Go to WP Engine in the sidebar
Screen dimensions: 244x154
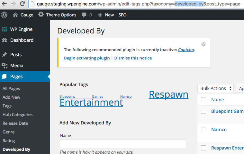21,29
